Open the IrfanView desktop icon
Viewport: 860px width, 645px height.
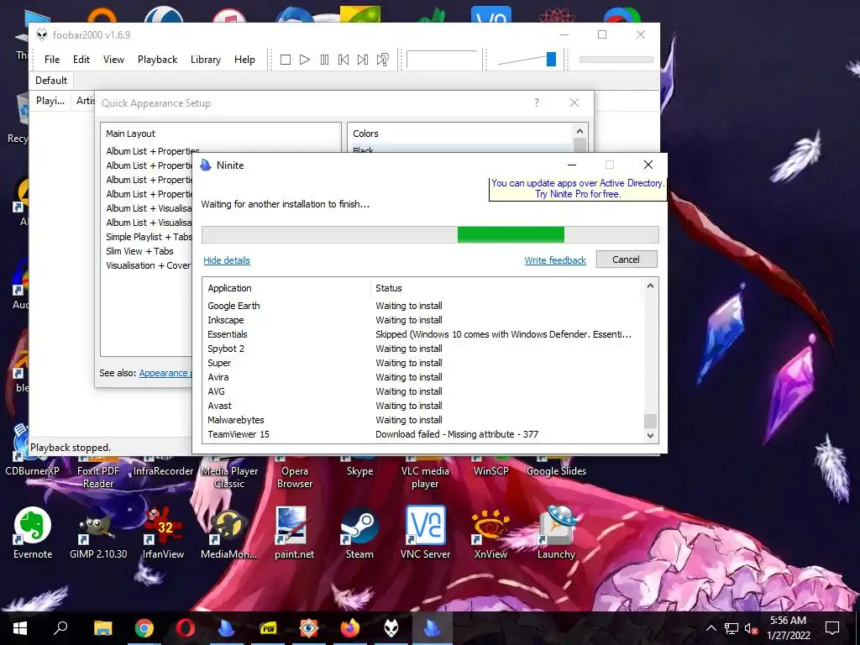tap(164, 532)
